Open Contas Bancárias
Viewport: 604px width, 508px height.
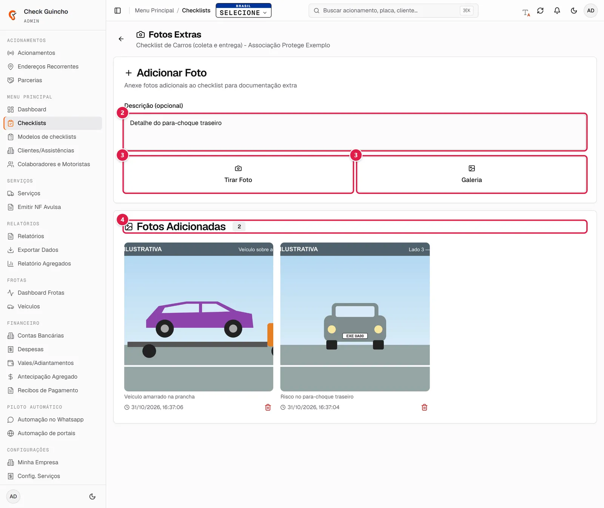pyautogui.click(x=53, y=336)
